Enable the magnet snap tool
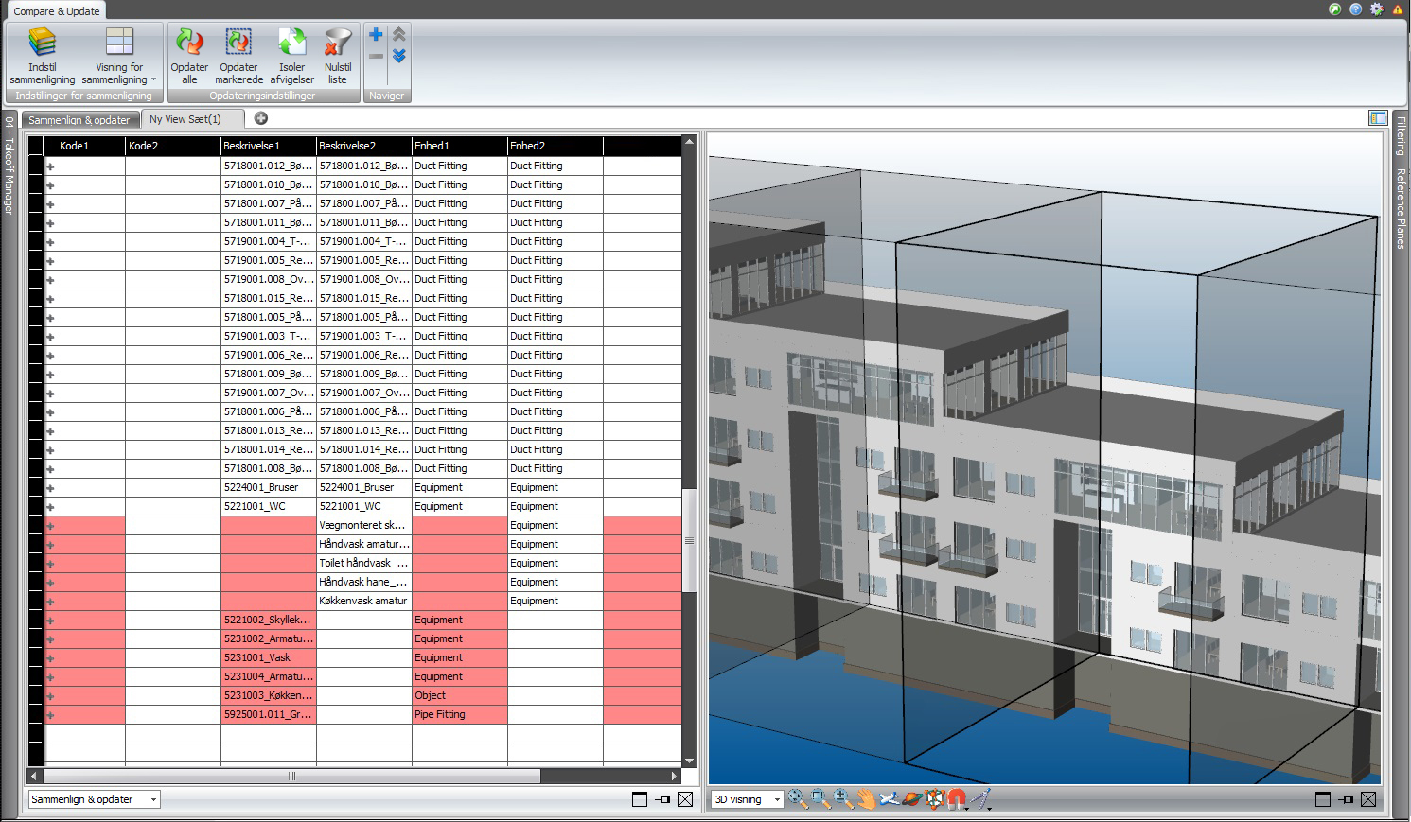Screen dimensions: 1411x822 (x=958, y=799)
